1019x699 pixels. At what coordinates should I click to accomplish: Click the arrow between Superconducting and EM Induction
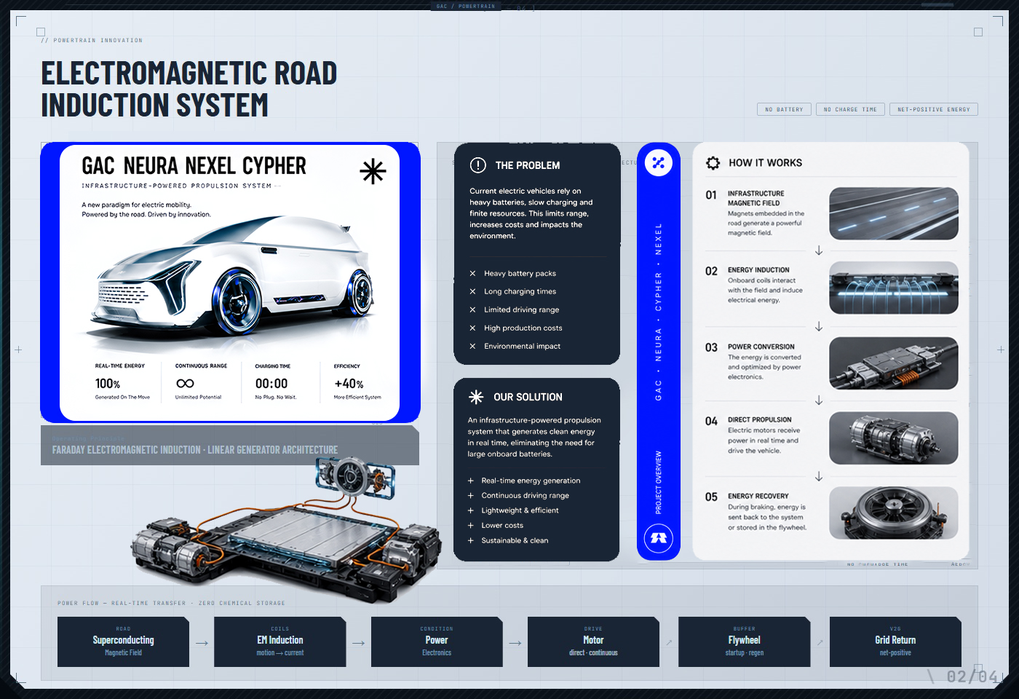coord(202,643)
